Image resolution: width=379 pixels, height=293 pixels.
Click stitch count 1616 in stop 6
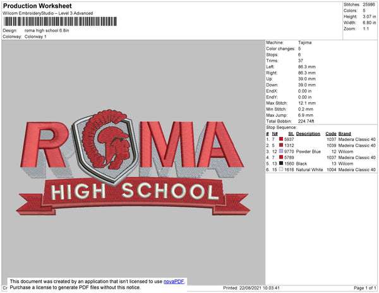point(289,170)
